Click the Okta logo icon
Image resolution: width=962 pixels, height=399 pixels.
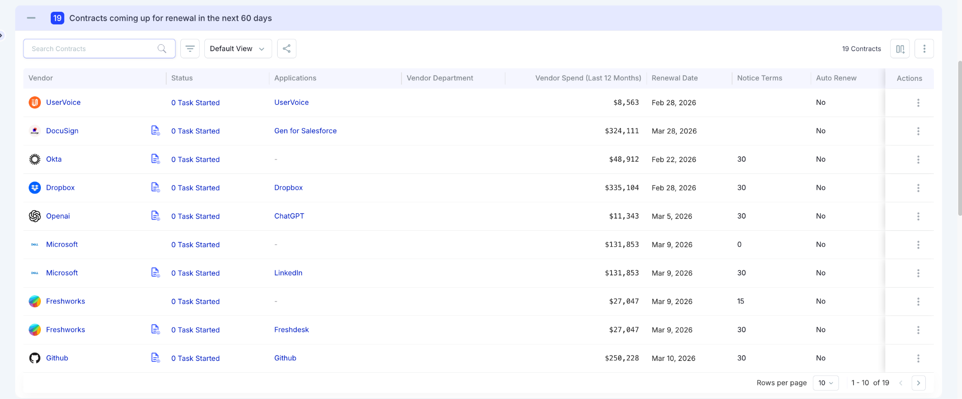click(35, 159)
